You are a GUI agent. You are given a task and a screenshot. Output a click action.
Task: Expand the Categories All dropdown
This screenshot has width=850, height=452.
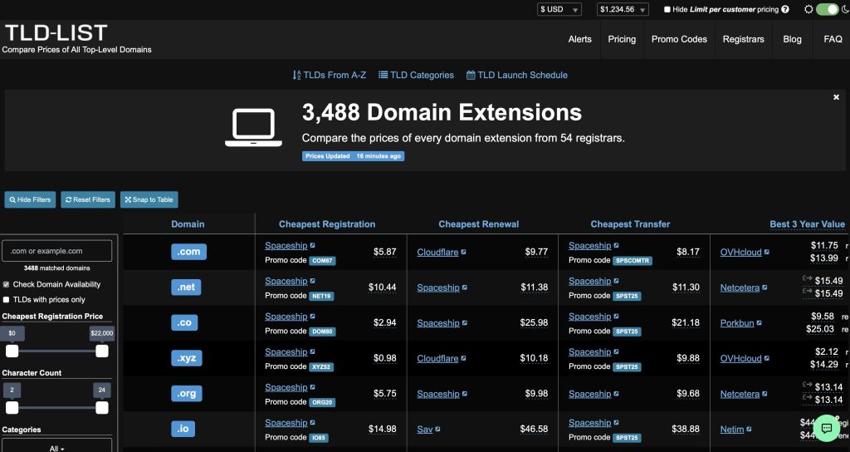[56, 447]
